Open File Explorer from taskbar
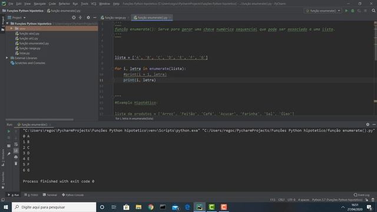 138,207
